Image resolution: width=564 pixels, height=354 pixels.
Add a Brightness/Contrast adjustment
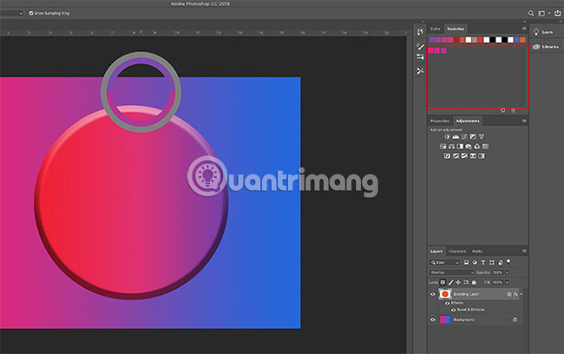coord(447,137)
